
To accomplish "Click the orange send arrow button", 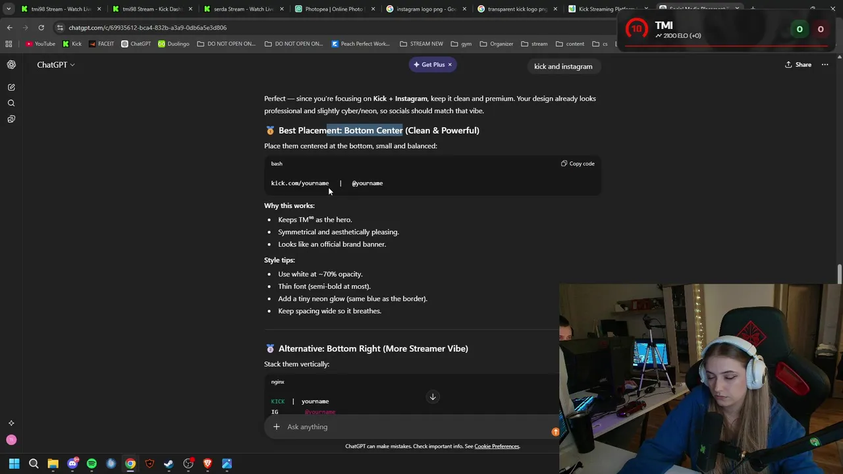I will coord(555,432).
